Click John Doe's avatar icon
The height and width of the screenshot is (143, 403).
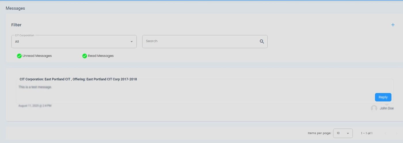click(374, 108)
